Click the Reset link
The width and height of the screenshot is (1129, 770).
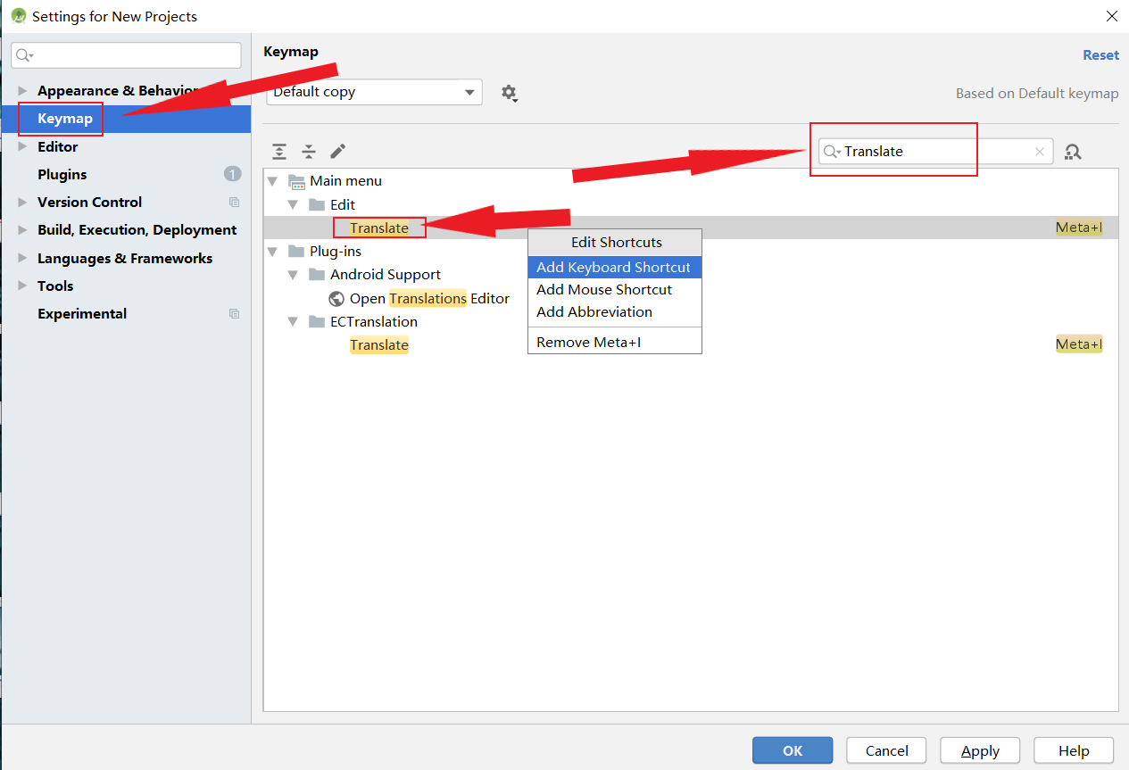coord(1100,55)
